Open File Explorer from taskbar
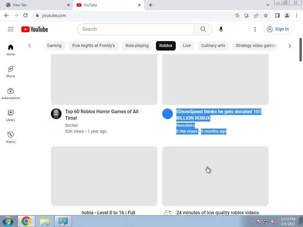This screenshot has height=227, width=303. click(45, 221)
